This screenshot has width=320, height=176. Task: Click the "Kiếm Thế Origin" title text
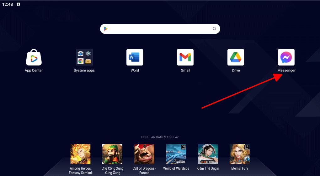208,169
